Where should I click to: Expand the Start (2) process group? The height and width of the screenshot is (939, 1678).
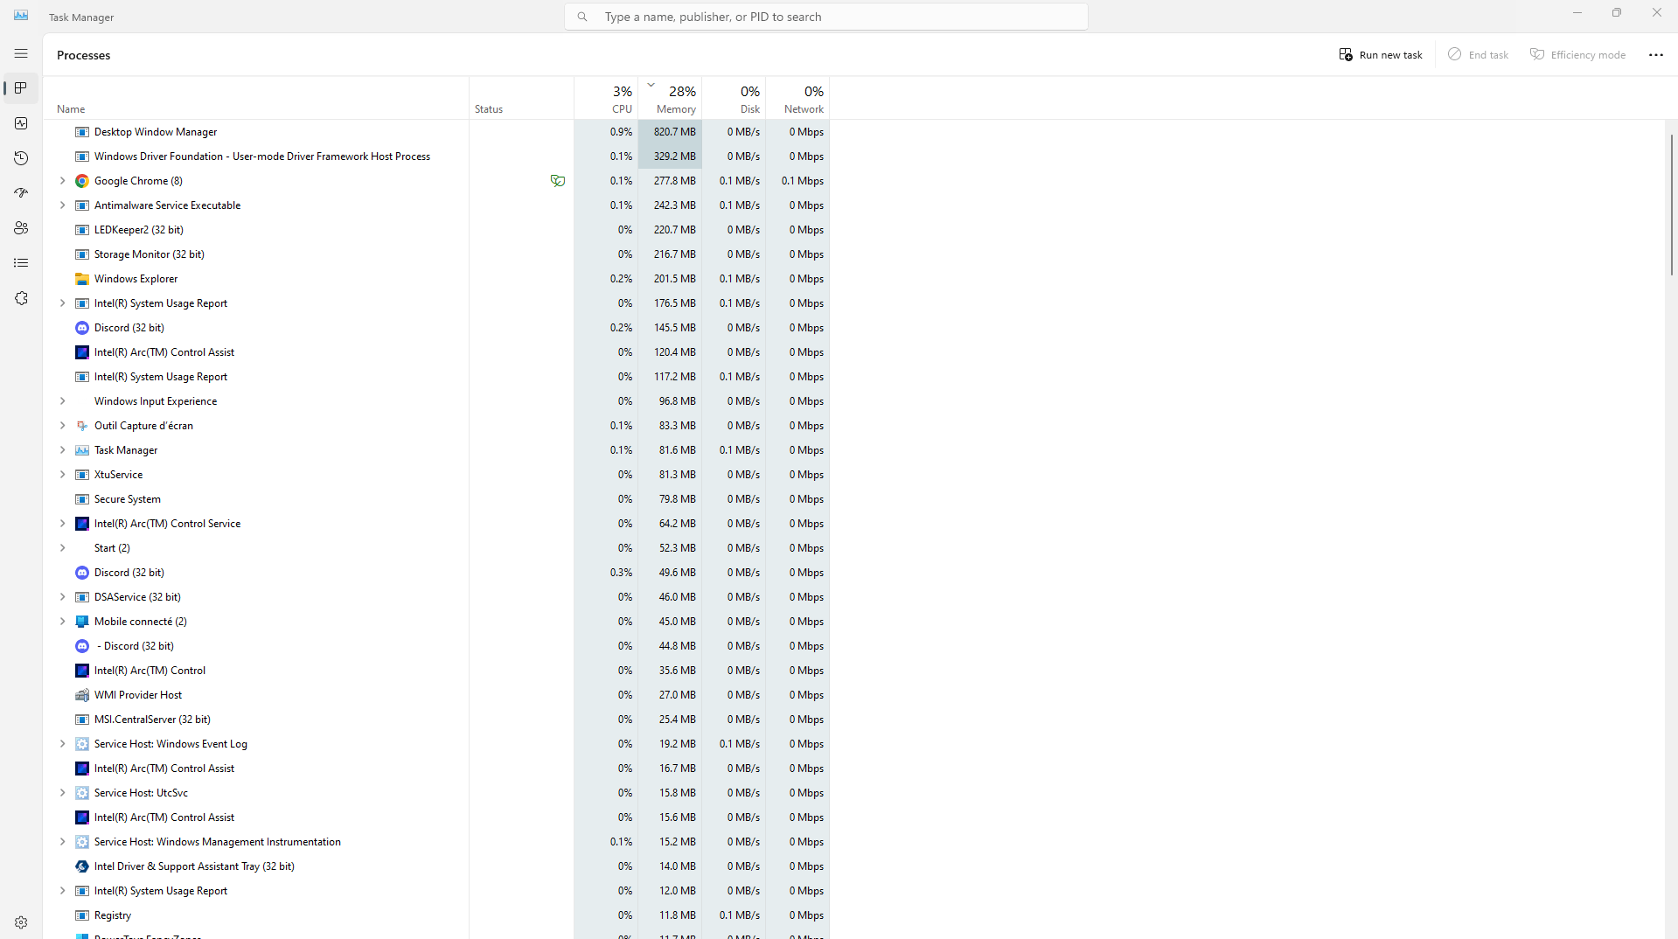[62, 548]
